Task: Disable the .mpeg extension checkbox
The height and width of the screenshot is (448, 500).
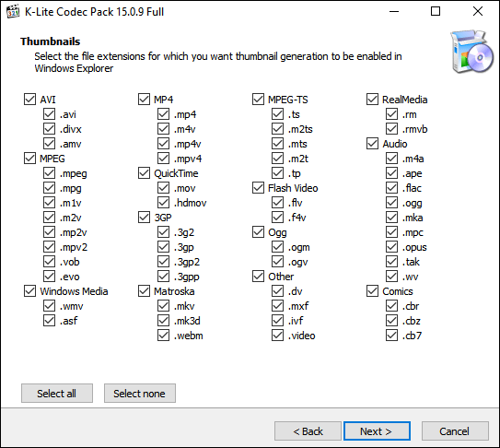Action: click(x=49, y=173)
